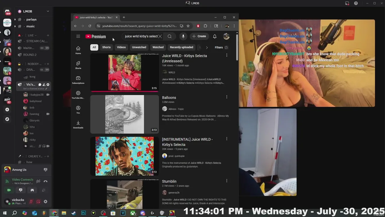Open YouTube notifications bell
Viewport: 385px width, 217px height.
[x=215, y=36]
